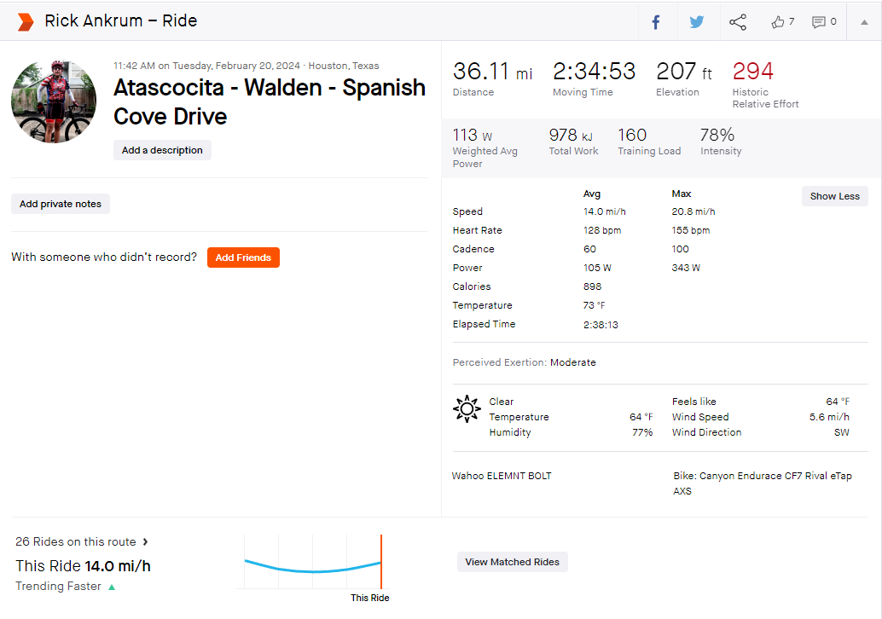
Task: Click the 20.8 mi/h max speed cell
Action: pyautogui.click(x=693, y=211)
